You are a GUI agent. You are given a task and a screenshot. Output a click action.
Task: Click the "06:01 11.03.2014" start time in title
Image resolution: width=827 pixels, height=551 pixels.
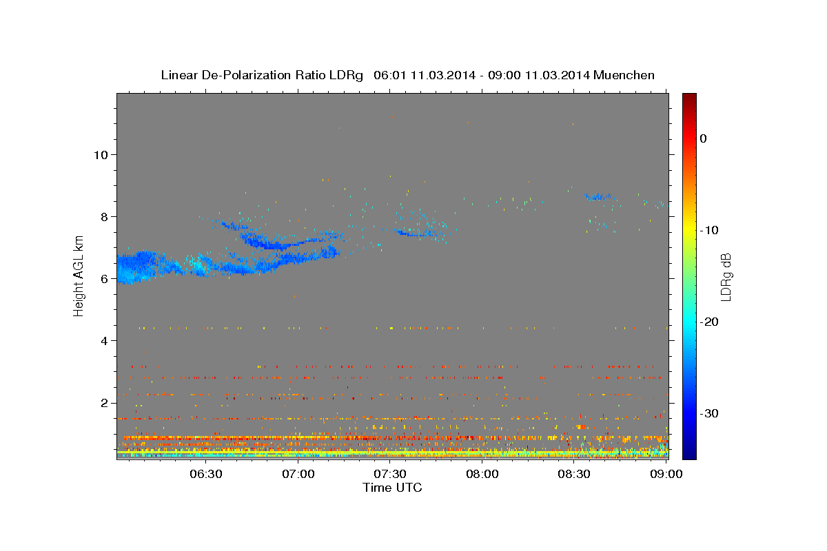point(424,75)
